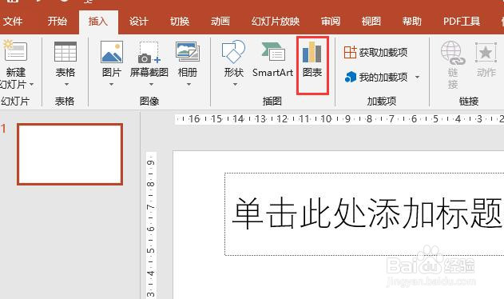Click the New Slide (新建幻灯片) icon

tap(15, 50)
